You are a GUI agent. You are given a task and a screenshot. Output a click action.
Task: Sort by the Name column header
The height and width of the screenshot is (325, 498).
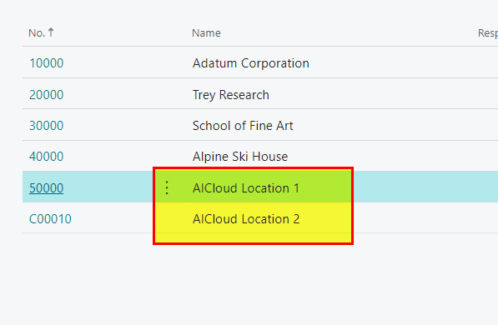click(206, 33)
